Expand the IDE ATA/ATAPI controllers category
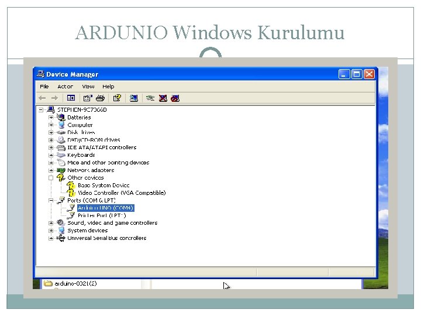The image size is (421, 316). [x=51, y=147]
